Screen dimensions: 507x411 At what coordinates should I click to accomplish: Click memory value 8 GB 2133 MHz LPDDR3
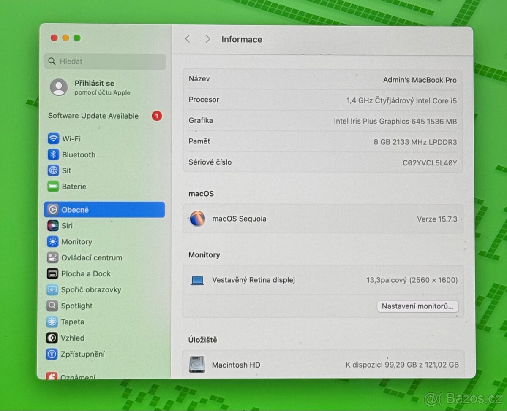pos(415,142)
